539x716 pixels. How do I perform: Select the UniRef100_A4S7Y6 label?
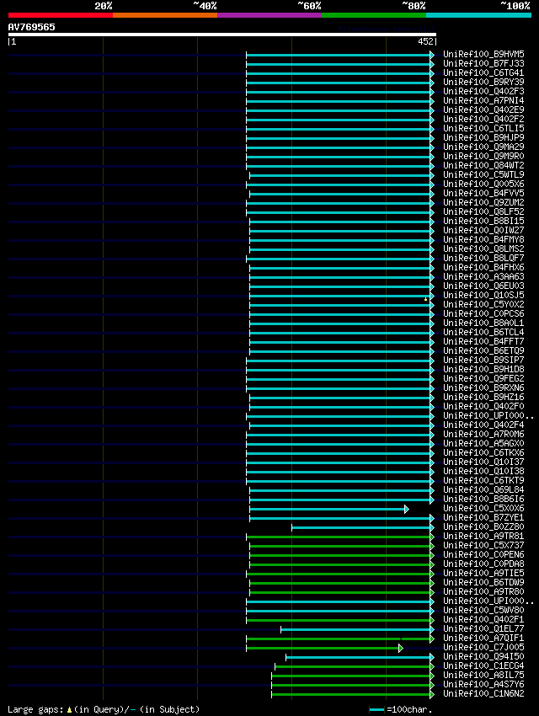coord(483,684)
